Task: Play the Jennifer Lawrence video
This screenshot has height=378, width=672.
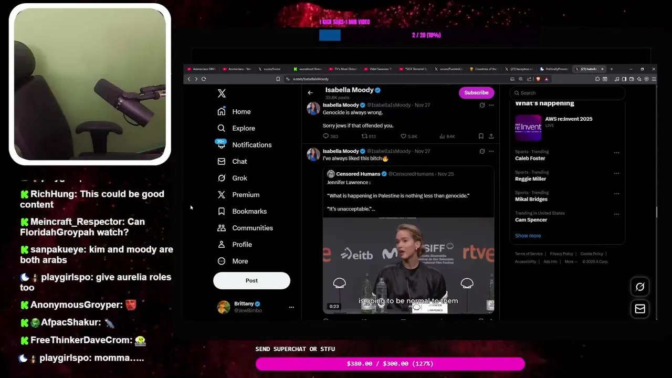Action: (x=408, y=266)
